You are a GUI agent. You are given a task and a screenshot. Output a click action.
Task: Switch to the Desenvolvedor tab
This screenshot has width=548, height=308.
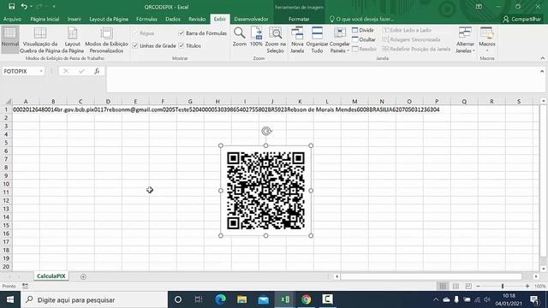(251, 19)
